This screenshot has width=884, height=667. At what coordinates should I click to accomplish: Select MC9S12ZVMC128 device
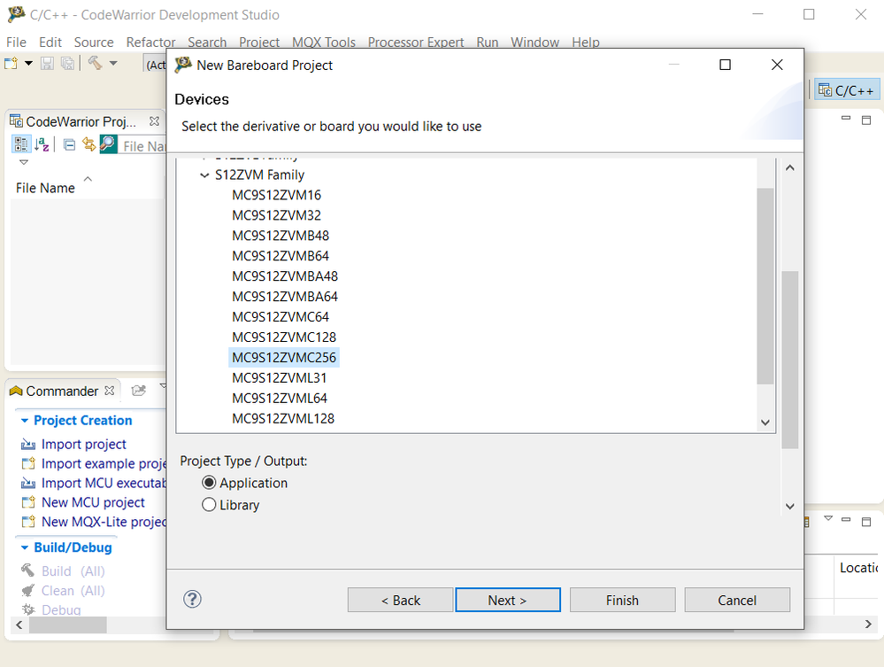[x=283, y=337]
